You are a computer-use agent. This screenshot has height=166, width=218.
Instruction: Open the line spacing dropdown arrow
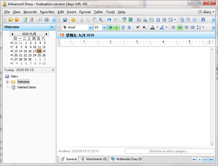coord(203,27)
